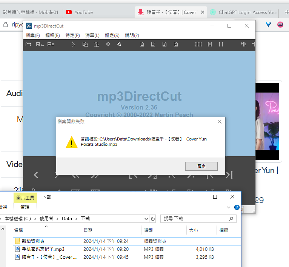Click the document icon marked with letter a
The width and height of the screenshot is (289, 267).
click(x=176, y=44)
